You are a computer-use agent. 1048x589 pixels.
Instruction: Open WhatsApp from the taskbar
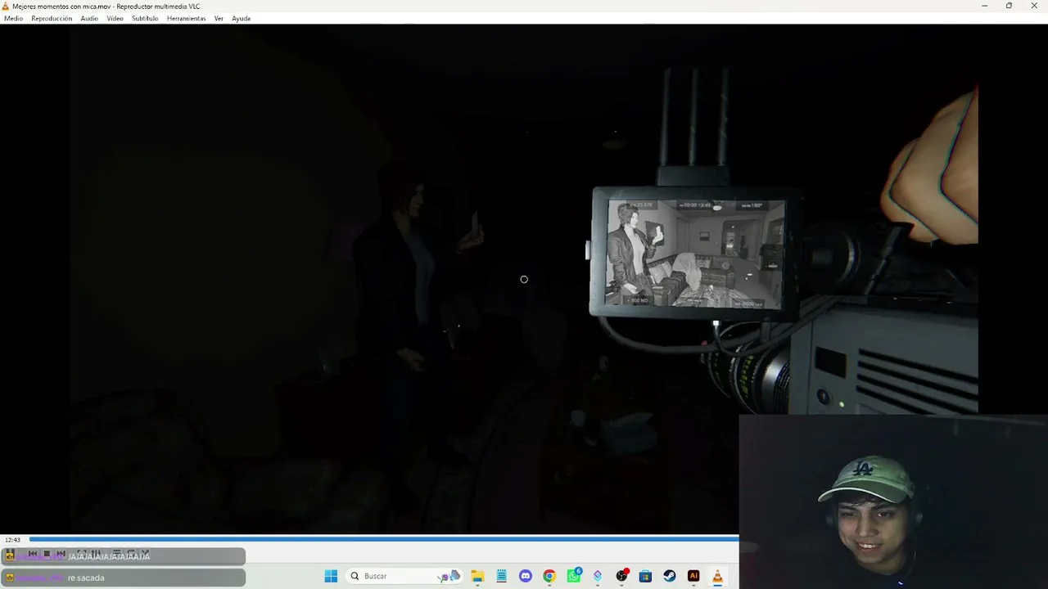pos(573,576)
